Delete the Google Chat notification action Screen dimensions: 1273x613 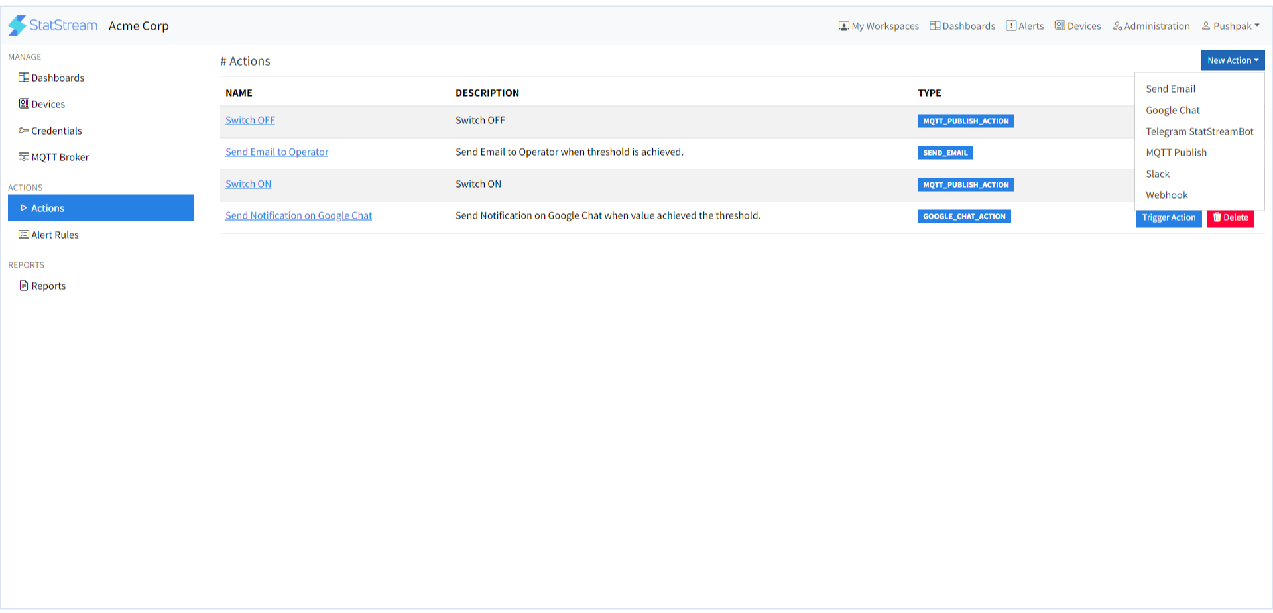coord(1230,217)
